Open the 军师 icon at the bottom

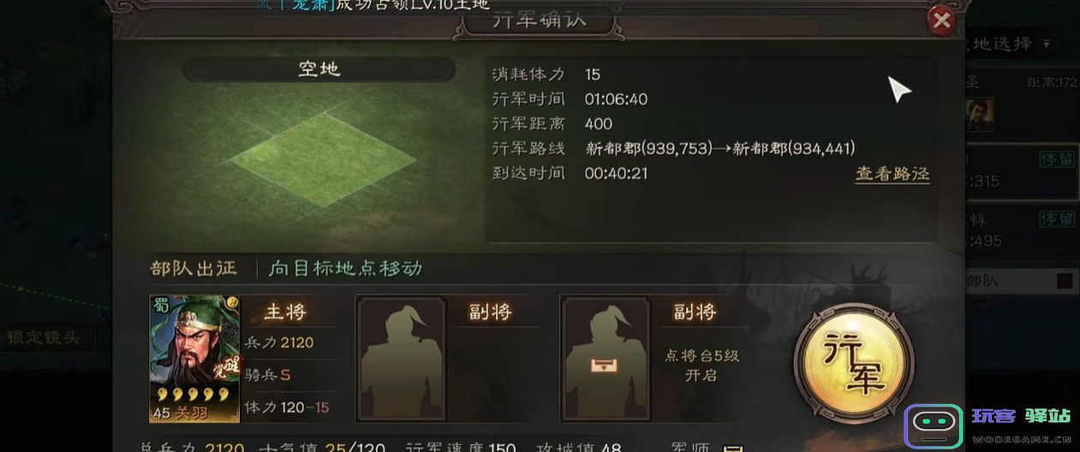point(732,448)
